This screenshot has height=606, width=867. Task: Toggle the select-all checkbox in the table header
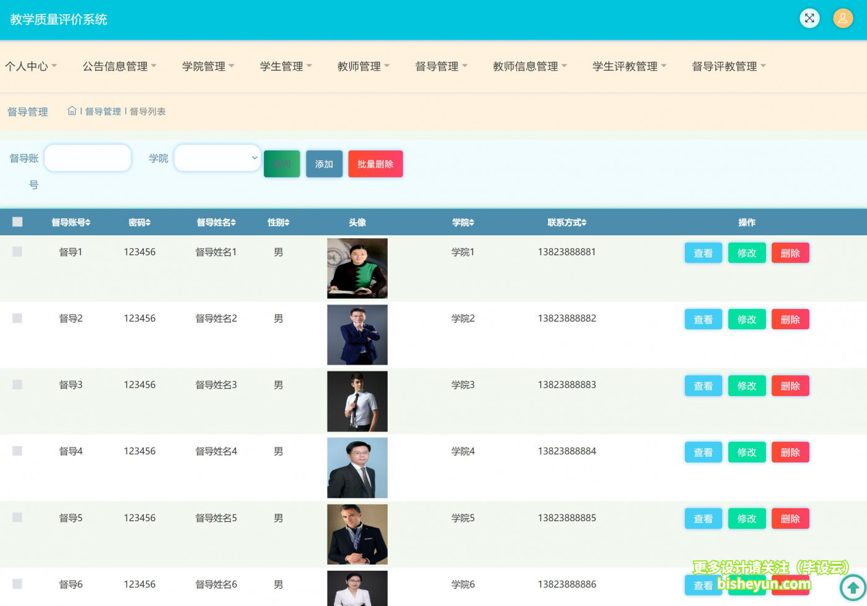click(17, 221)
